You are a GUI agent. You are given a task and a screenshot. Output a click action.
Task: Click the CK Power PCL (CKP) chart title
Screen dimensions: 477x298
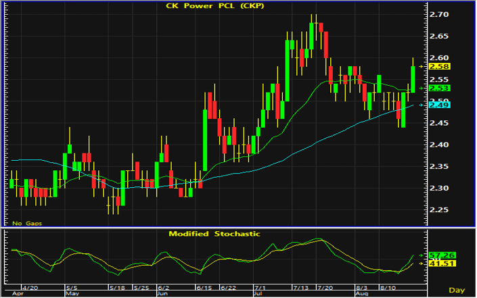pyautogui.click(x=214, y=6)
